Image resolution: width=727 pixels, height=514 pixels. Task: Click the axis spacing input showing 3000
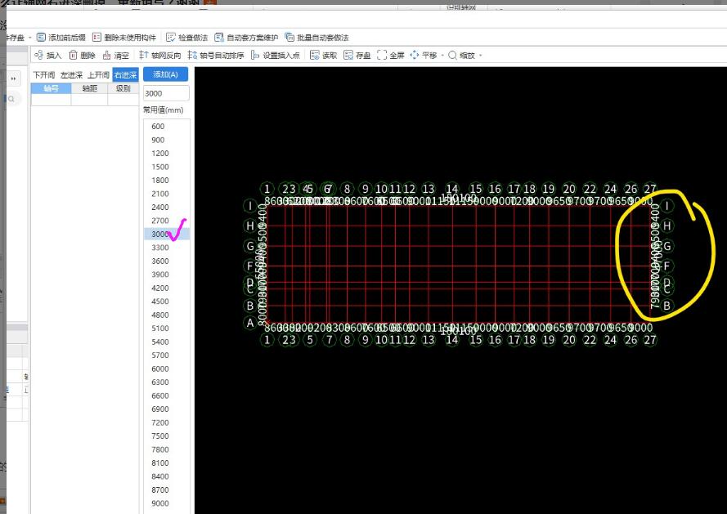click(x=166, y=93)
